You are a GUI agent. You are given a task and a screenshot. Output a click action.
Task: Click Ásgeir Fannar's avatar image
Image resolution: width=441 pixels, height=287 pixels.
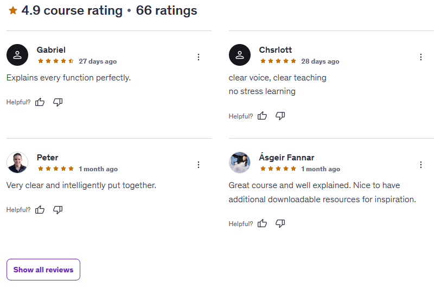240,163
